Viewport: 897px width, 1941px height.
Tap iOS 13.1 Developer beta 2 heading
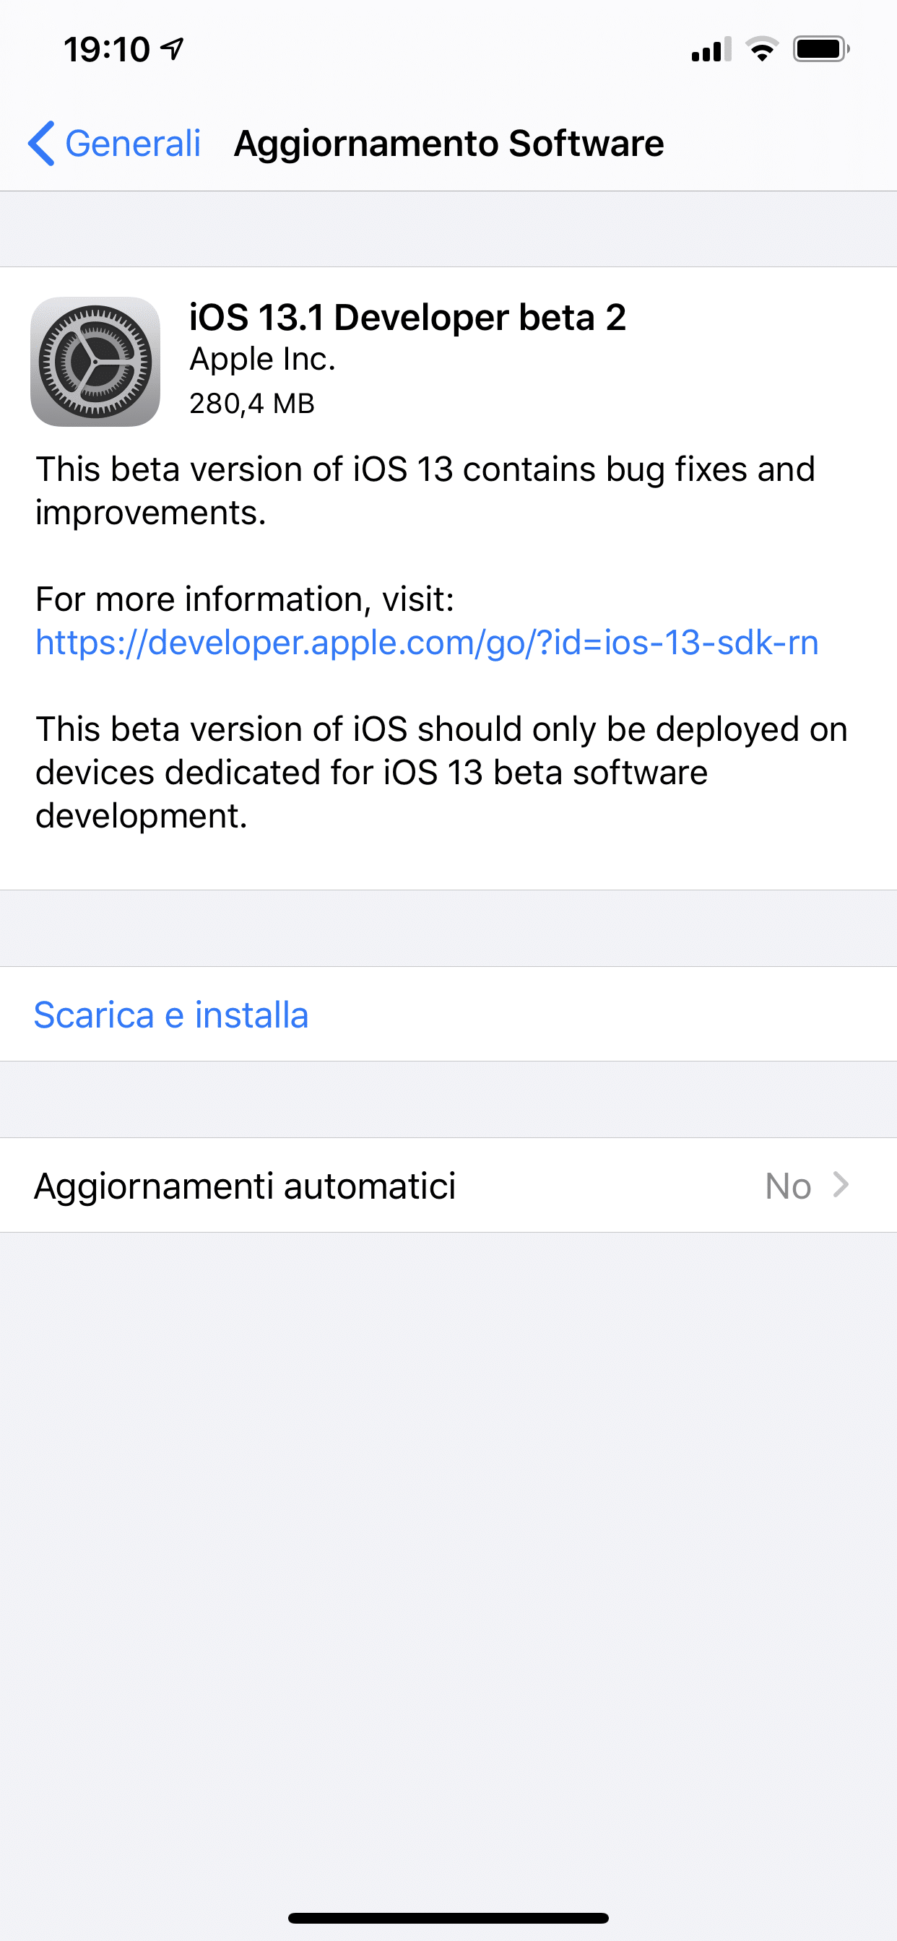pos(408,317)
